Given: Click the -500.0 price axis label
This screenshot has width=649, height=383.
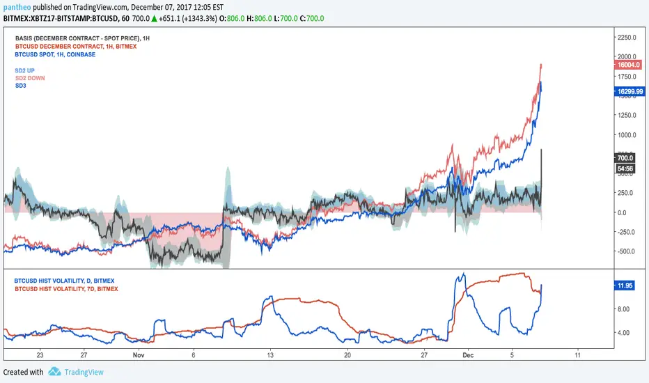Looking at the screenshot, I should (627, 251).
